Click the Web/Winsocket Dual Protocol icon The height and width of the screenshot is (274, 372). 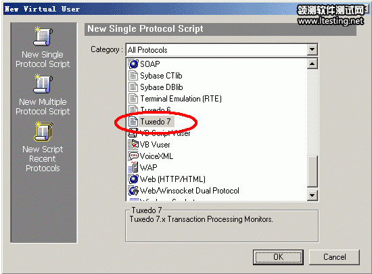pyautogui.click(x=133, y=191)
